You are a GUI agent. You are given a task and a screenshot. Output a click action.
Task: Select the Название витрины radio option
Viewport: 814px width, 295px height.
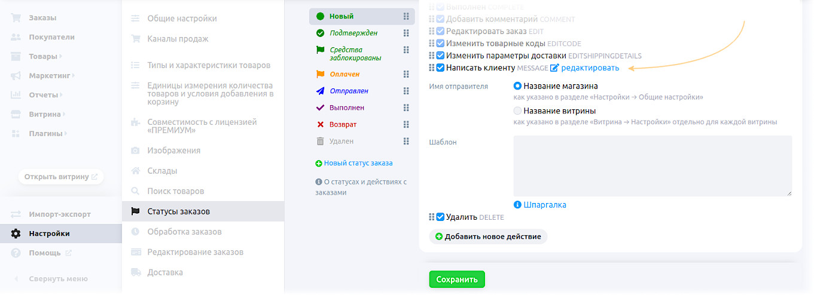517,110
